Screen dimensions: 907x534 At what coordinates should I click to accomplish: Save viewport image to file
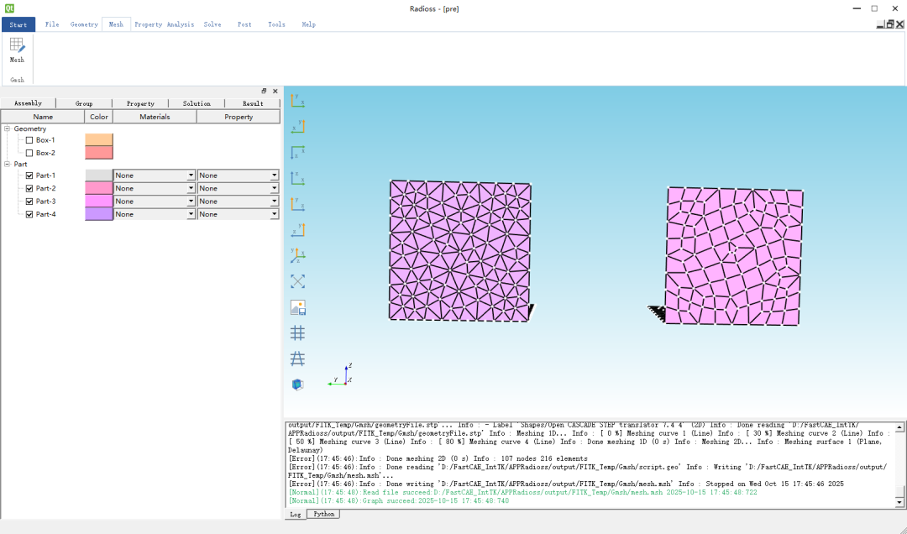(297, 307)
